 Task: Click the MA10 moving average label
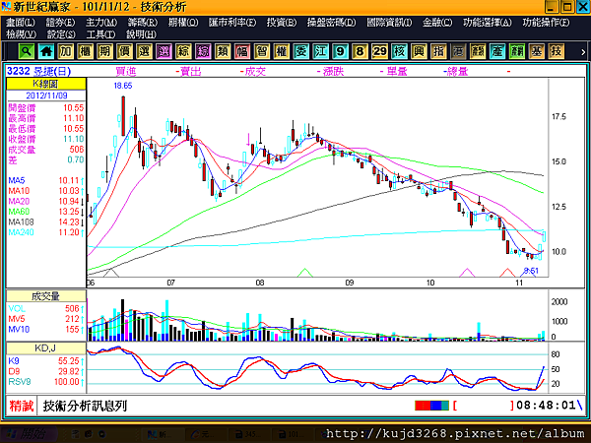pos(19,191)
